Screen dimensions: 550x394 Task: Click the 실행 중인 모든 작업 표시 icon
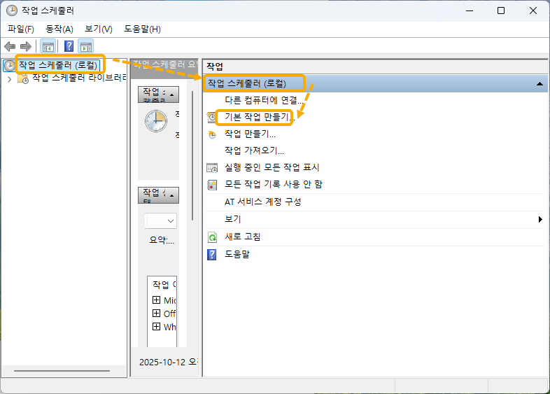(x=213, y=168)
